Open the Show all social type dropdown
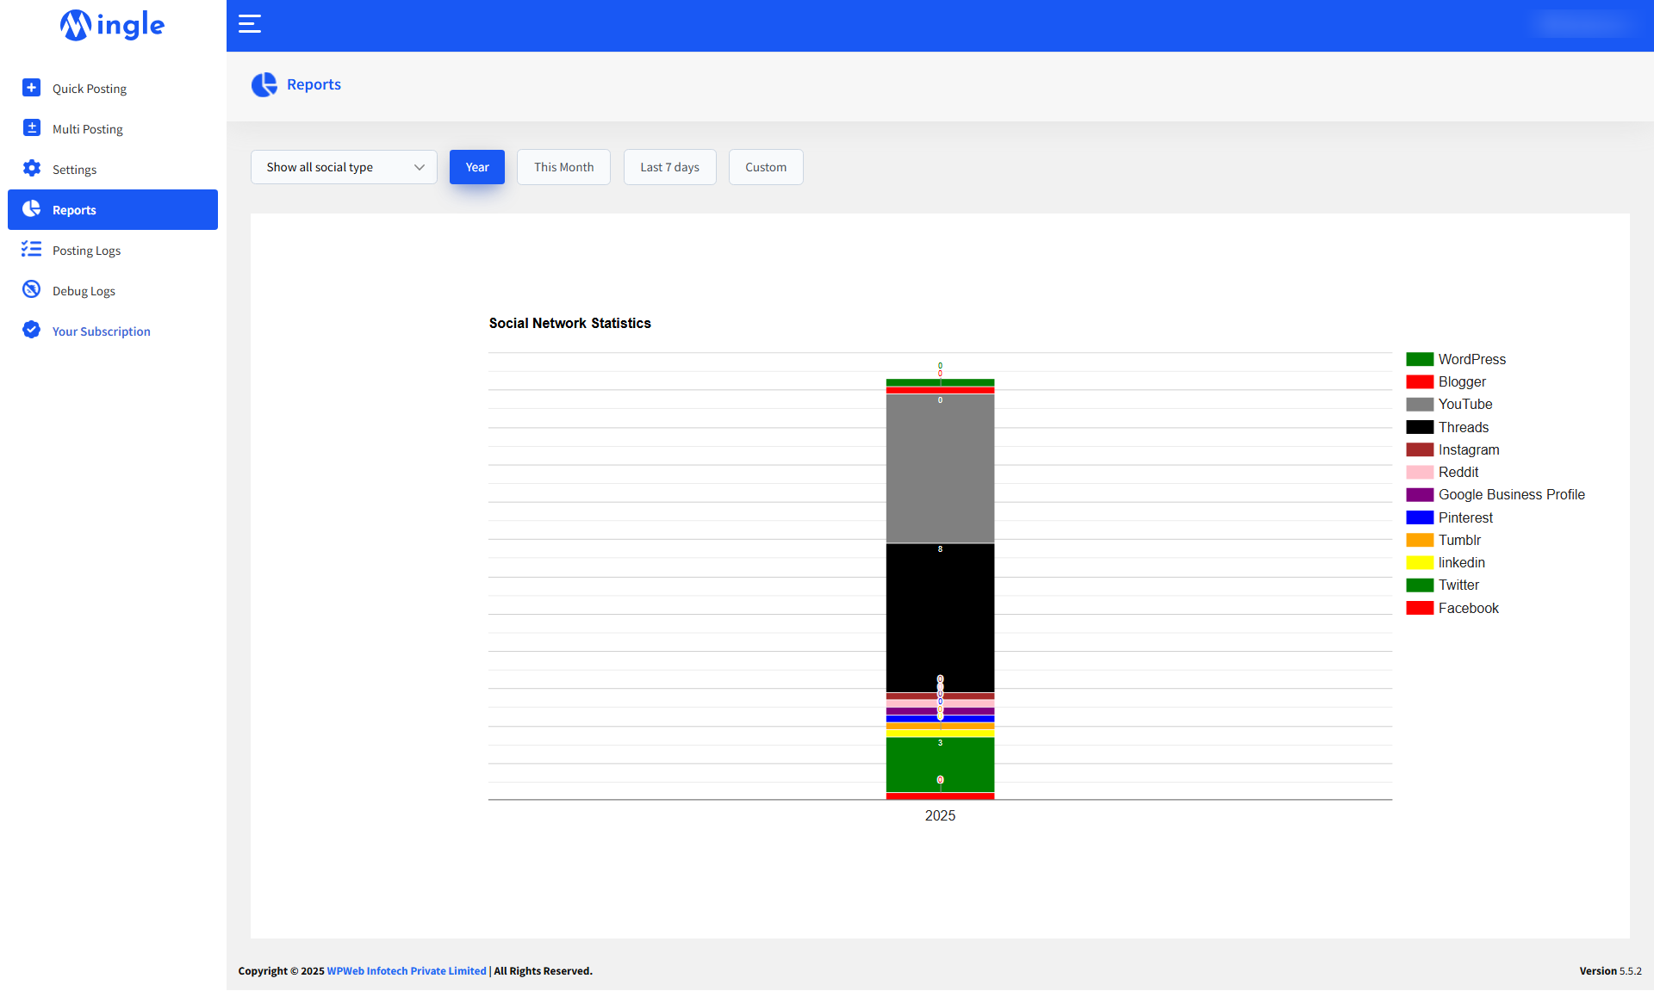The width and height of the screenshot is (1654, 991). (x=344, y=167)
